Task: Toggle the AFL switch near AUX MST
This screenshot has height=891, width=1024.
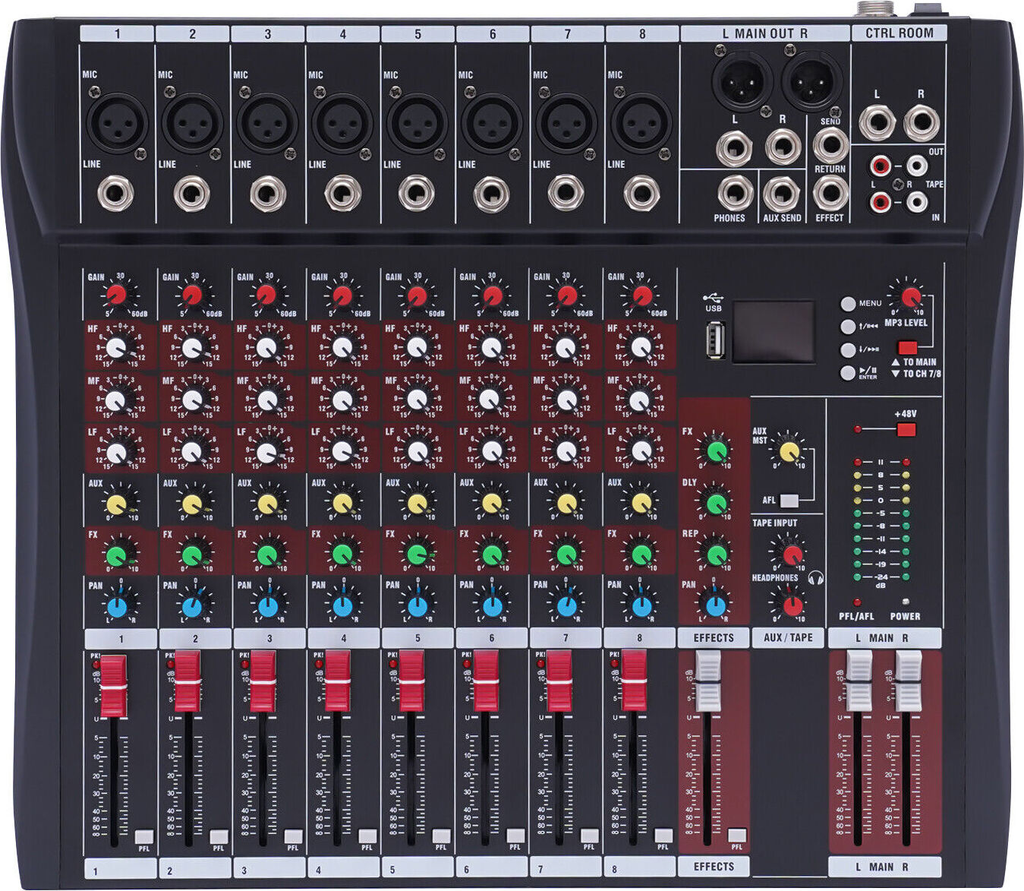Action: point(788,501)
